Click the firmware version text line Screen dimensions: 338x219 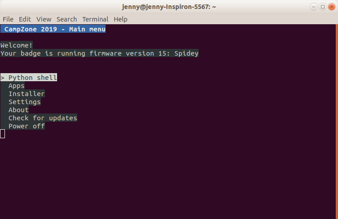click(x=99, y=53)
